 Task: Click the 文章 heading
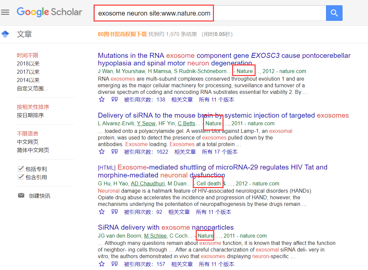[24, 34]
